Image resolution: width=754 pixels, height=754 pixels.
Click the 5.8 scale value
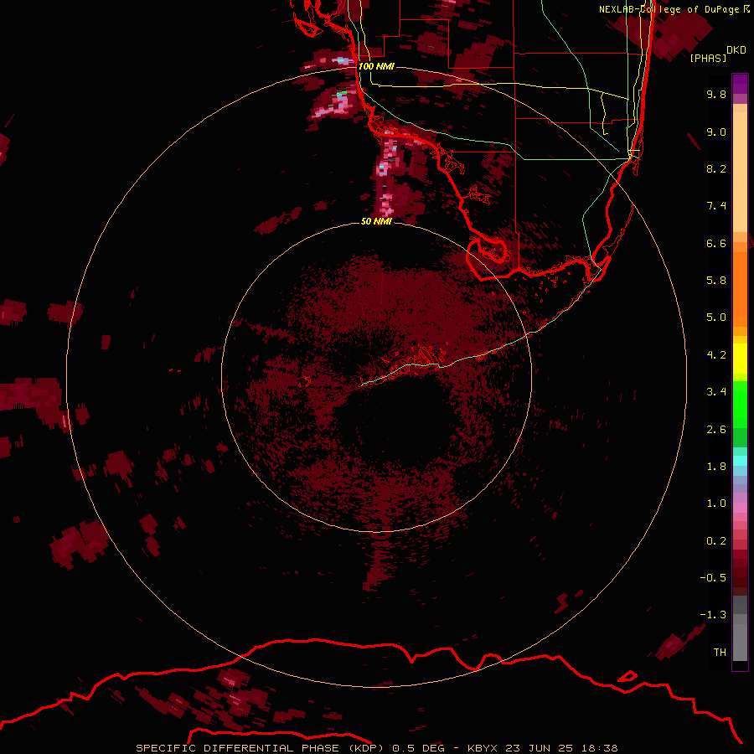pos(716,281)
